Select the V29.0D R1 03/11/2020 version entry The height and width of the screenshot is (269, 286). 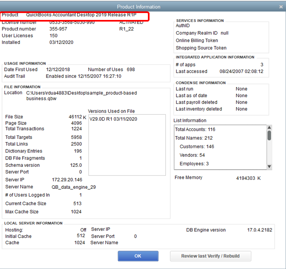click(x=113, y=119)
